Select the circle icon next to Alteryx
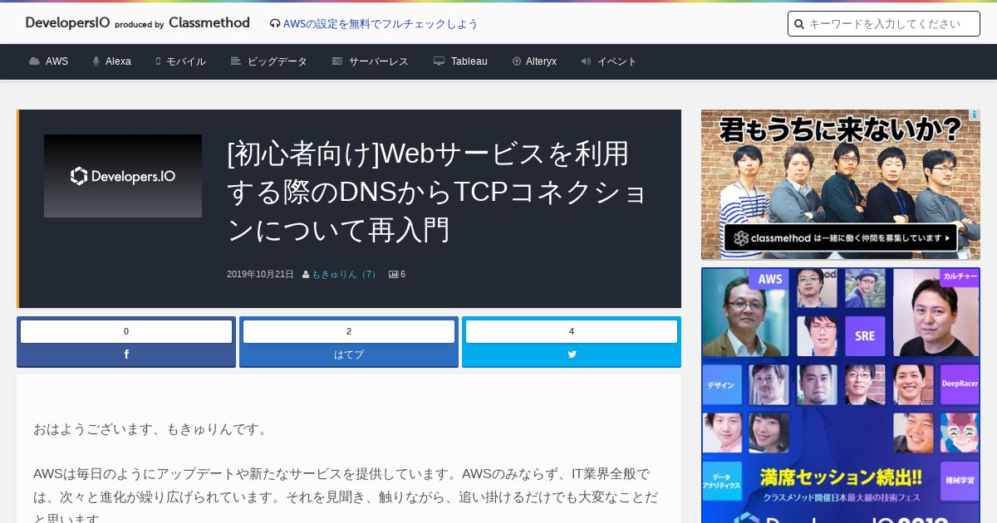Viewport: 997px width, 523px height. 517,61
